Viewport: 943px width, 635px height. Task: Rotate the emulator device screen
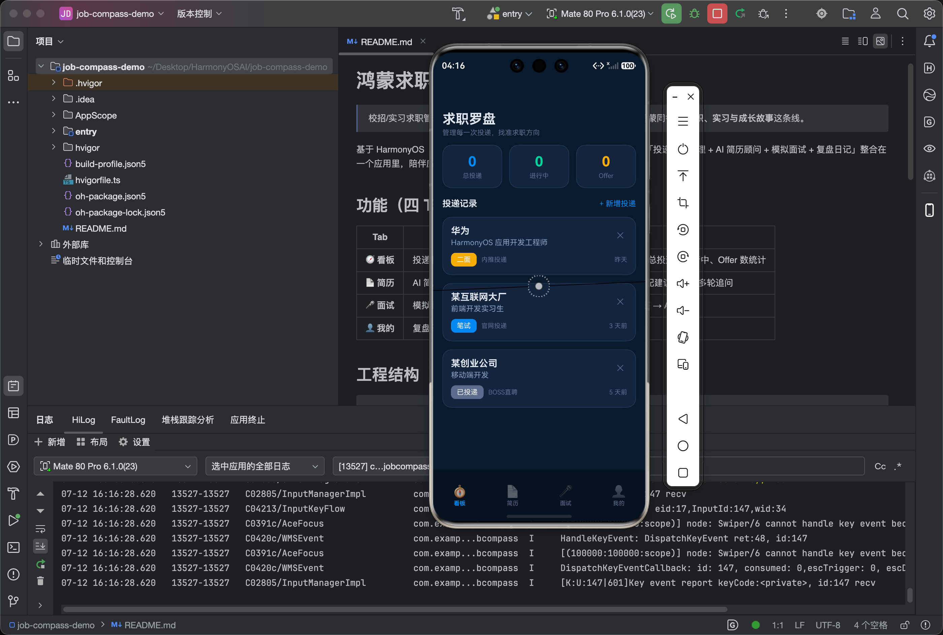point(683,337)
